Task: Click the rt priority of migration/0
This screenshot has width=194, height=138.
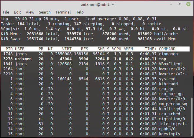Action: click(x=41, y=119)
